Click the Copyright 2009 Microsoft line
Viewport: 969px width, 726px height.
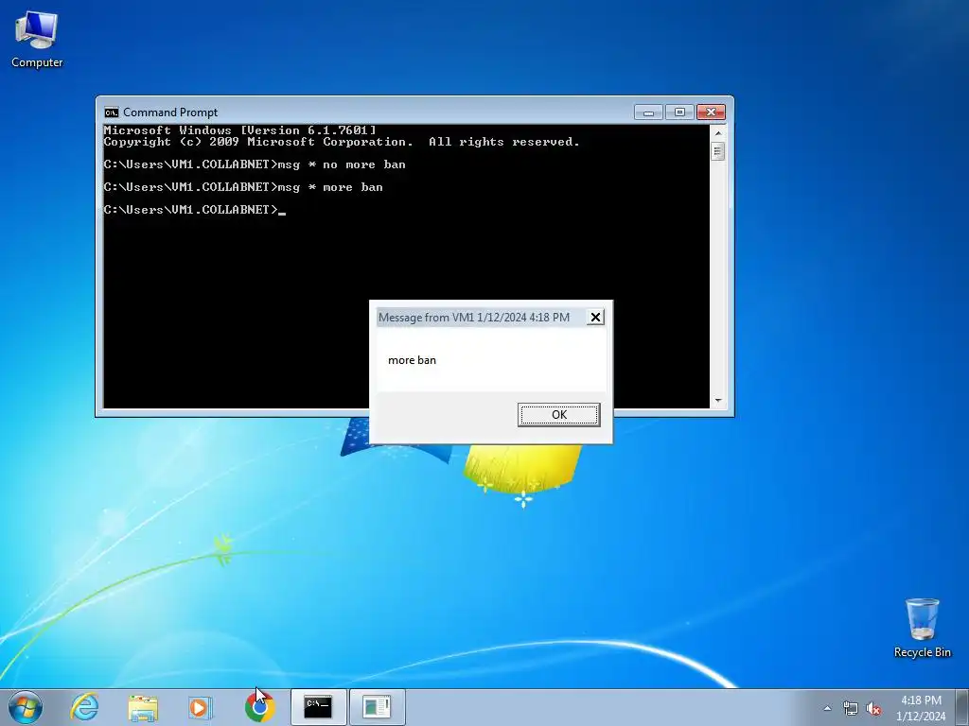click(x=341, y=142)
